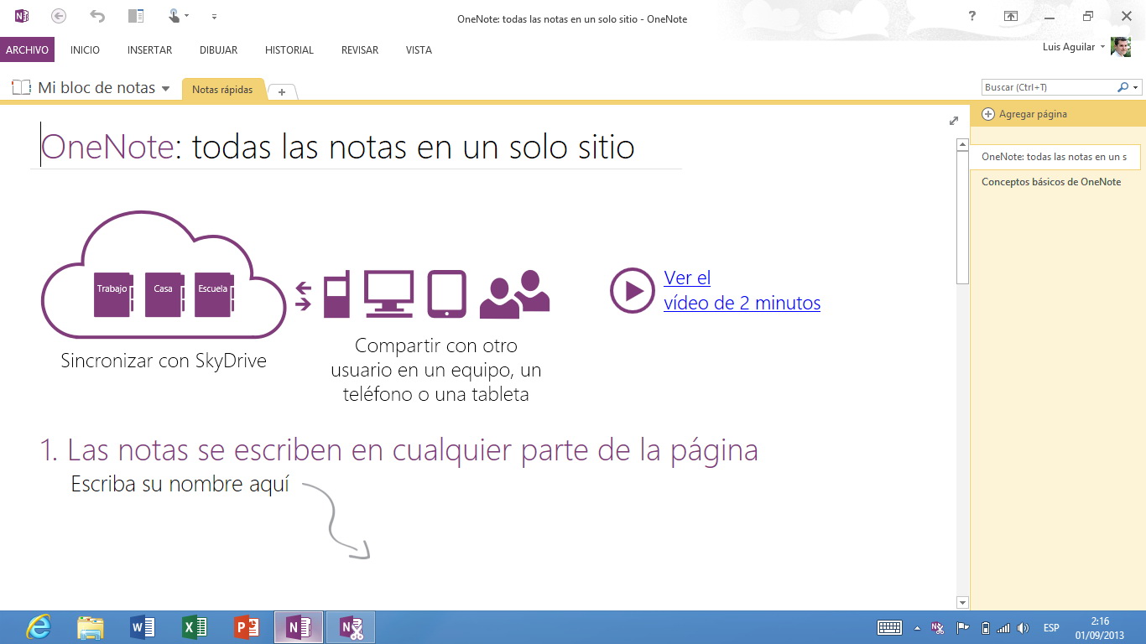Screen dimensions: 1146x644
Task: Switch to the DIBUJAR ribbon tab
Action: click(218, 50)
